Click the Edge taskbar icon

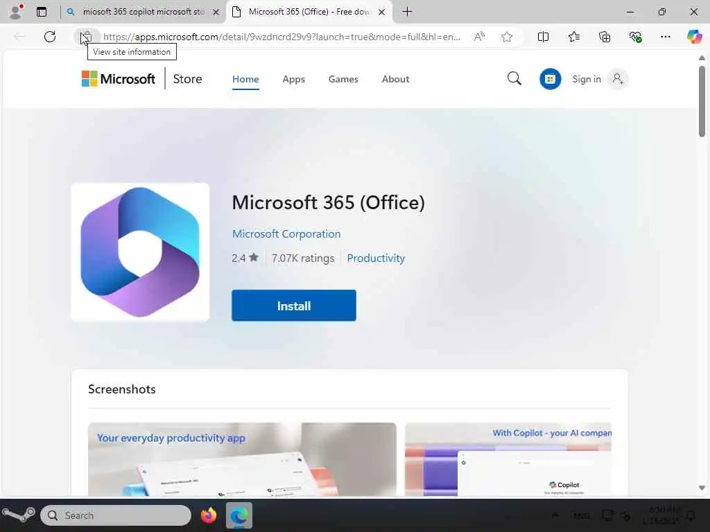point(239,515)
